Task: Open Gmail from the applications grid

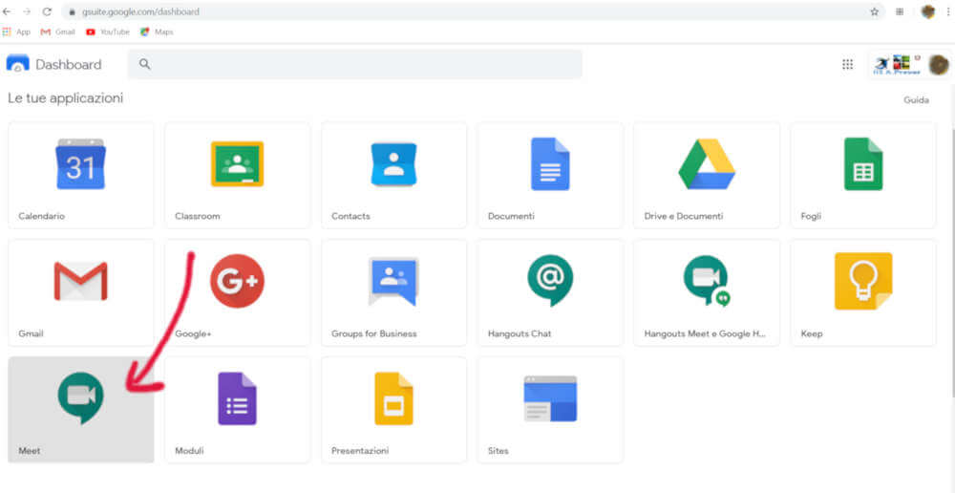Action: click(x=80, y=282)
